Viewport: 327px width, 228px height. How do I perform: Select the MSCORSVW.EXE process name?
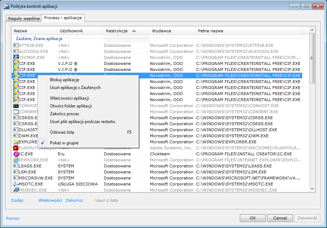pyautogui.click(x=36, y=178)
